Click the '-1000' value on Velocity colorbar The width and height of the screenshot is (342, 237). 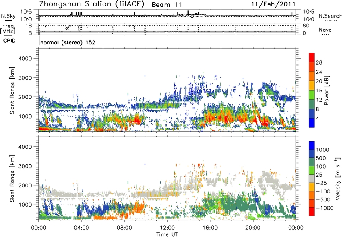point(324,208)
